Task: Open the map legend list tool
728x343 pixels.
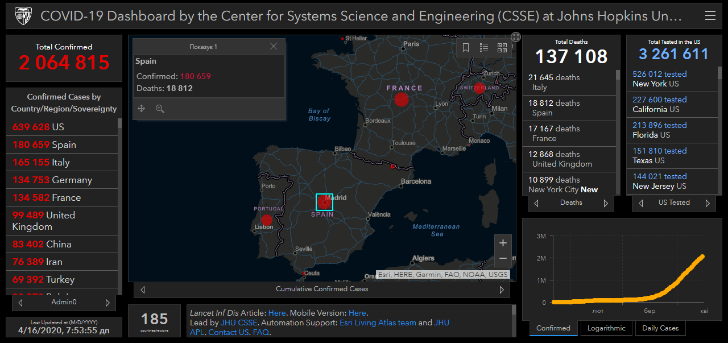Action: (484, 48)
